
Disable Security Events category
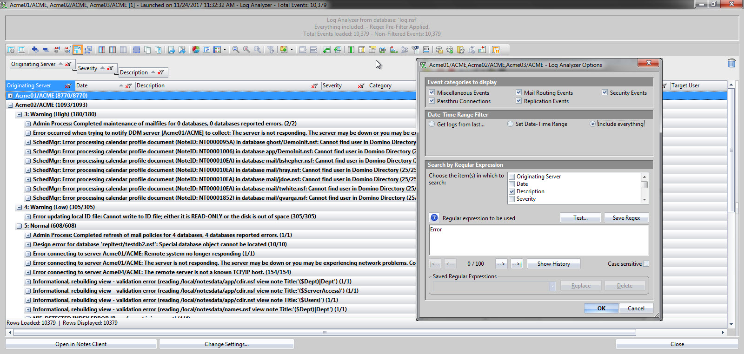[605, 92]
